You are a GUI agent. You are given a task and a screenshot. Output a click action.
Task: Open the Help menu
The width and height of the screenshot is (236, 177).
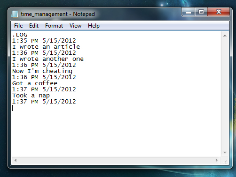(x=94, y=26)
